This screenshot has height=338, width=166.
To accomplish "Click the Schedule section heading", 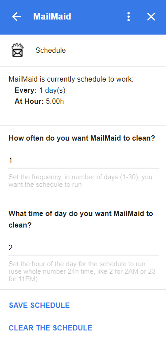I will point(50,50).
